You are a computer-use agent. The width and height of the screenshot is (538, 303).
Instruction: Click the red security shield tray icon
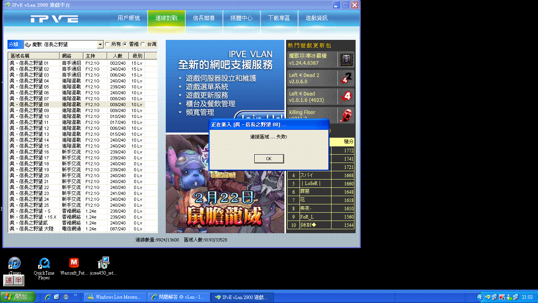tap(502, 297)
